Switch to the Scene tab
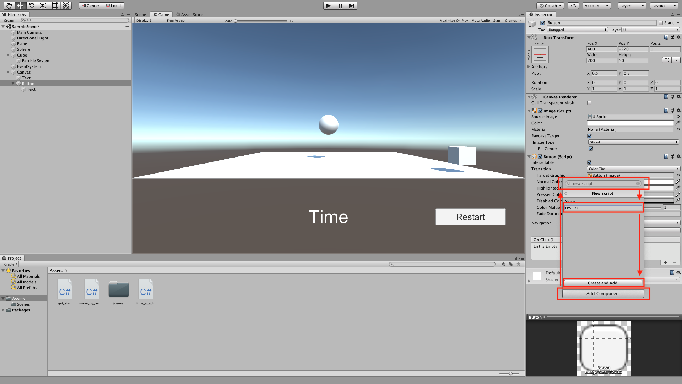The width and height of the screenshot is (682, 384). point(140,15)
